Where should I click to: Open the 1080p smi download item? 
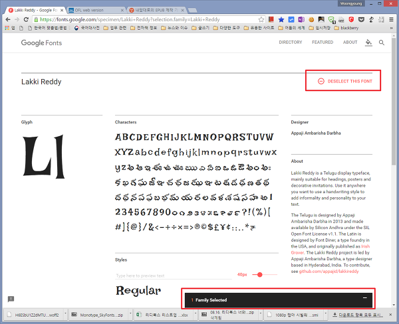293,315
